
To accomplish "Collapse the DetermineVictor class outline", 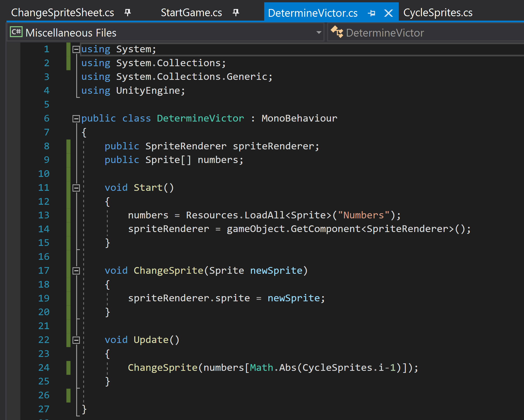I will [76, 118].
